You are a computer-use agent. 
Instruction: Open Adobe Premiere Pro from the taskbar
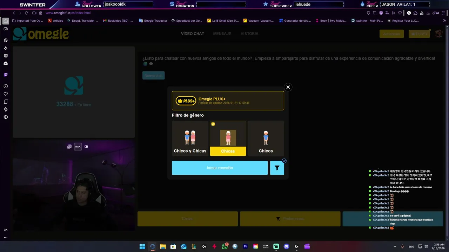[x=245, y=246]
